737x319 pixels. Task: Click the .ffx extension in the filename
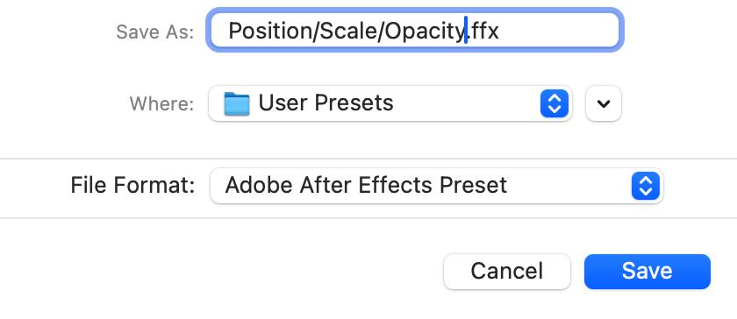click(x=483, y=31)
